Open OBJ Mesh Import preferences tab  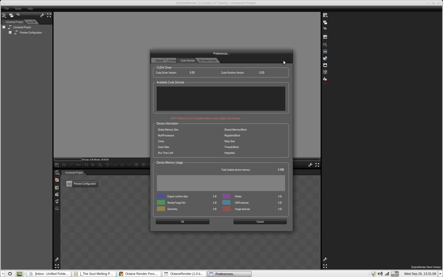click(x=208, y=61)
